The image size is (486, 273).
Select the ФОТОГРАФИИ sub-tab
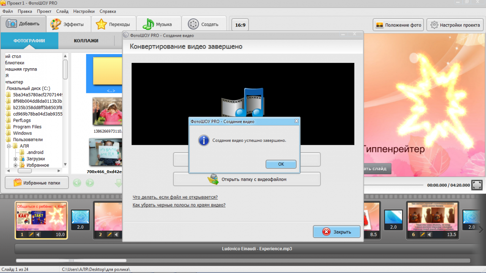click(x=29, y=41)
